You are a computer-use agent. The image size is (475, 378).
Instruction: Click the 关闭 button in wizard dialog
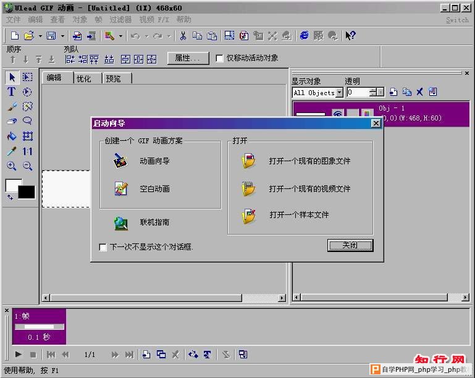coord(350,245)
